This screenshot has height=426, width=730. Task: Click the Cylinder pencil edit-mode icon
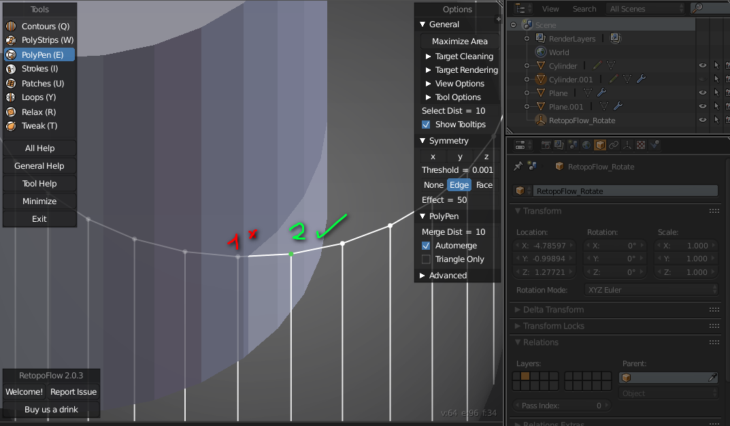[597, 65]
